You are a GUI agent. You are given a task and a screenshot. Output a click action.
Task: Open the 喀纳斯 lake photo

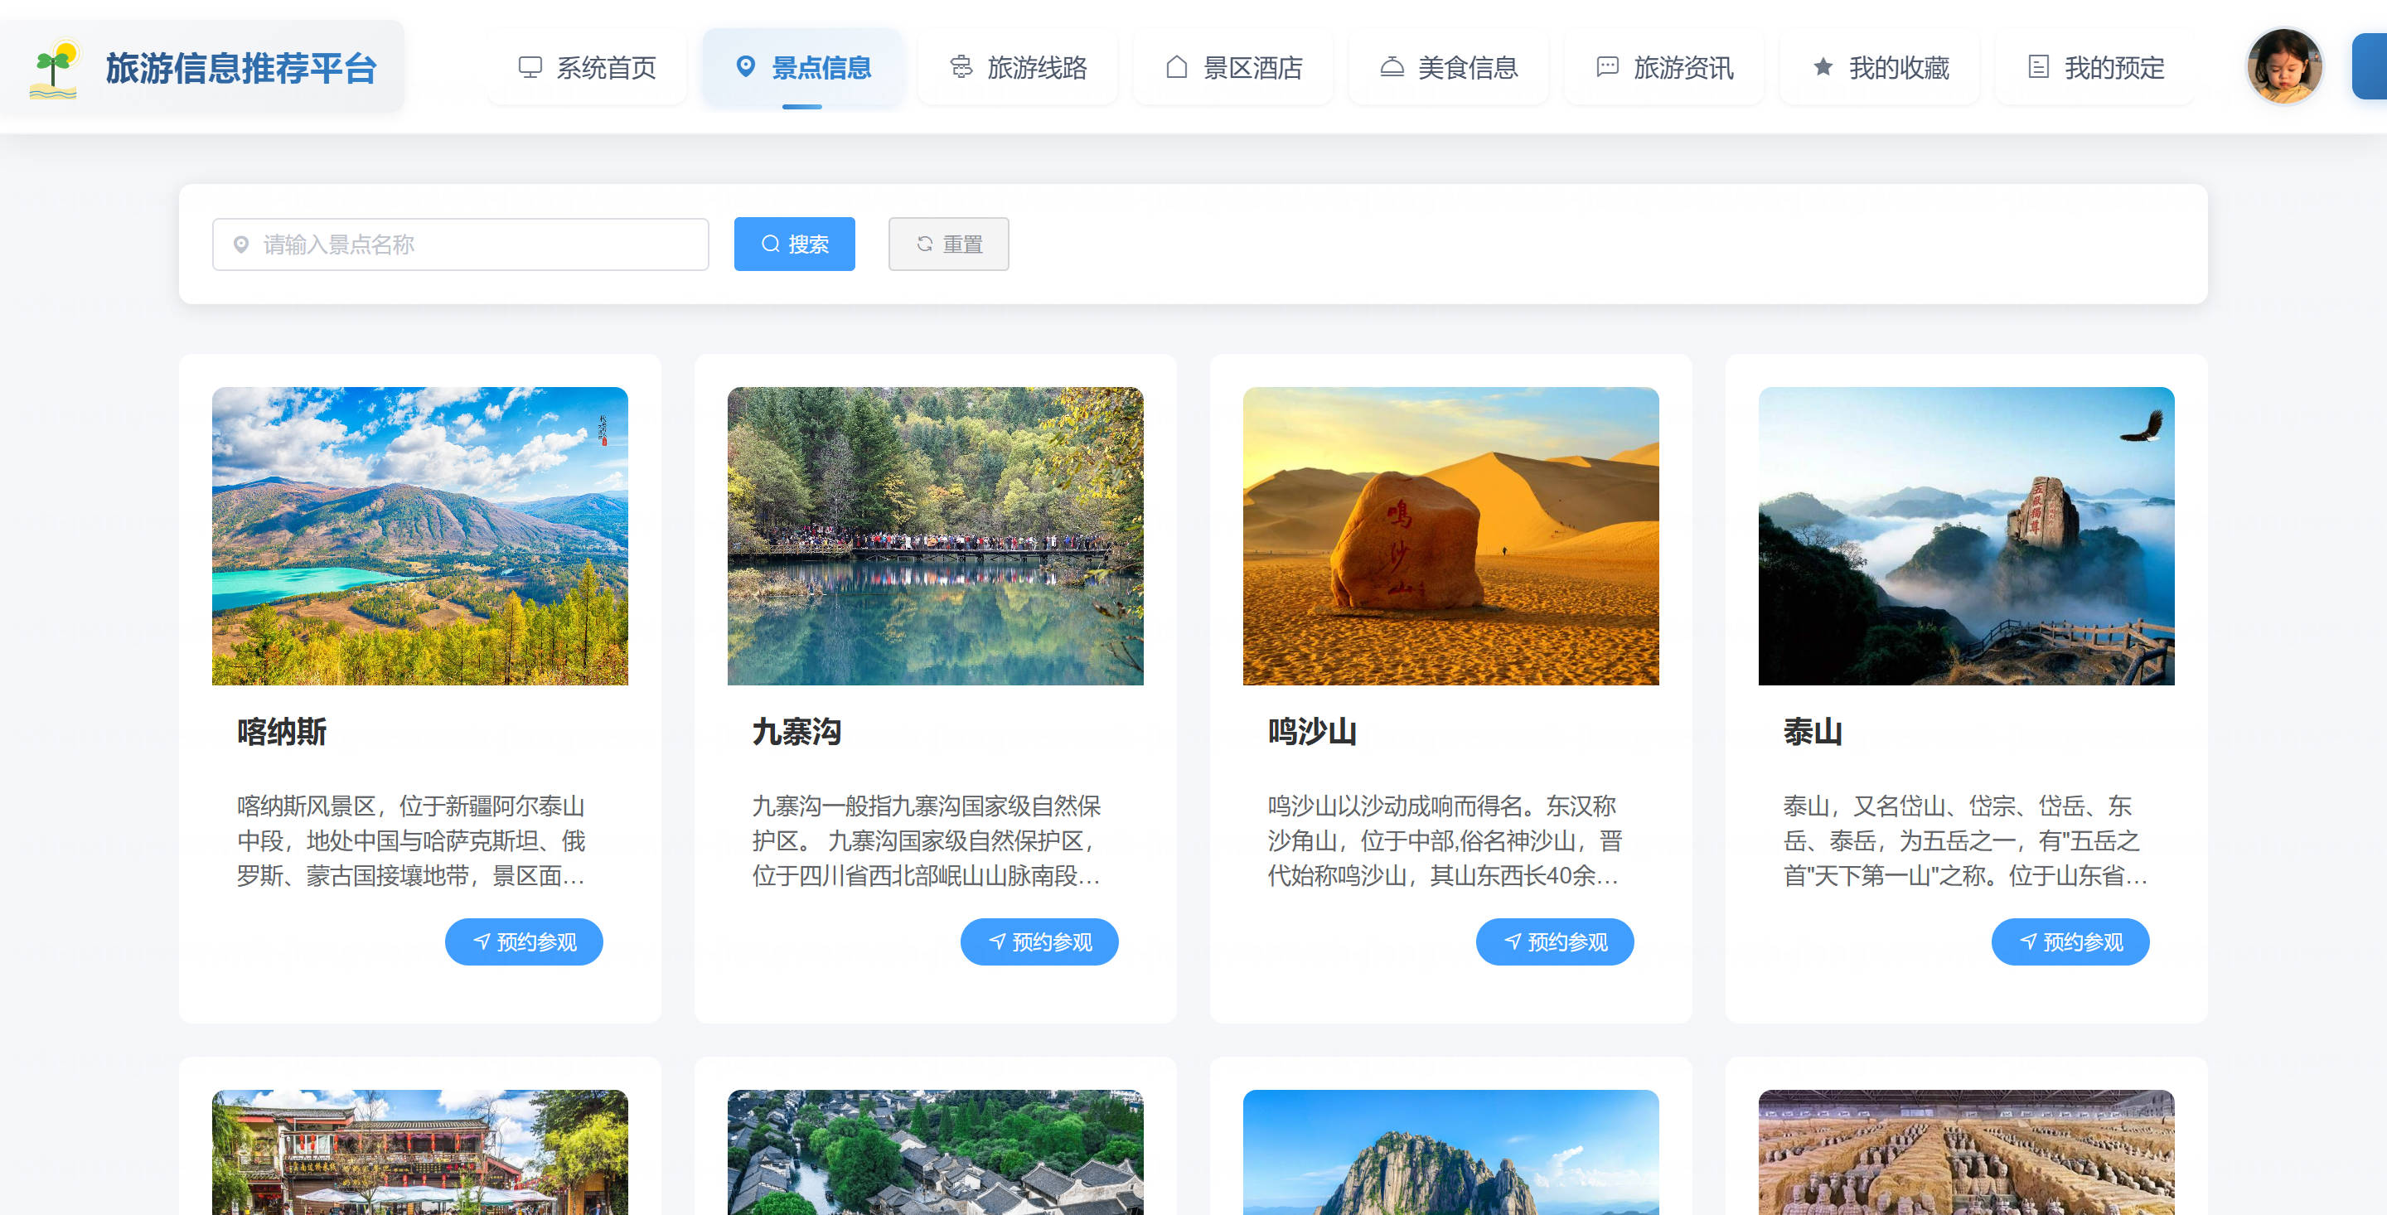coord(419,536)
